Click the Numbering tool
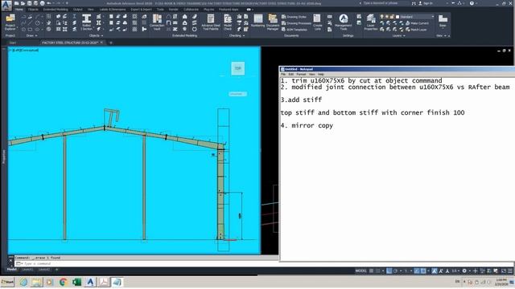Viewport: 515px width, 289px height. coord(257,22)
